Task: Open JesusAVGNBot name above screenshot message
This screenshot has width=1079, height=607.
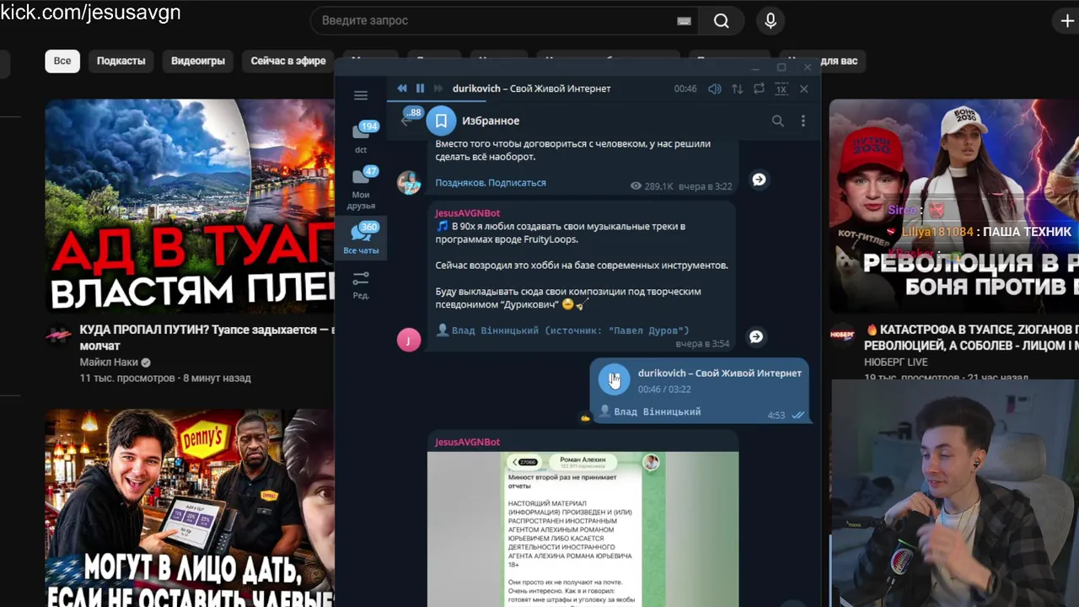Action: coord(467,442)
